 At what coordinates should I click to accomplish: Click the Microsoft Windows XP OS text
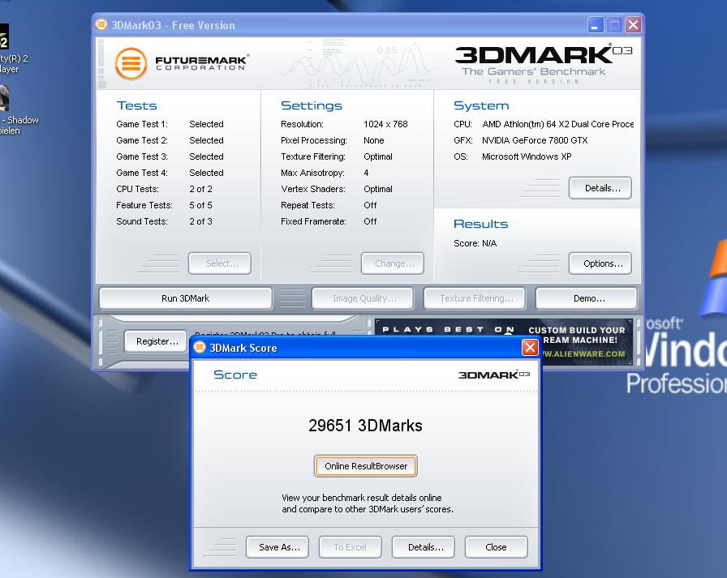coord(527,156)
